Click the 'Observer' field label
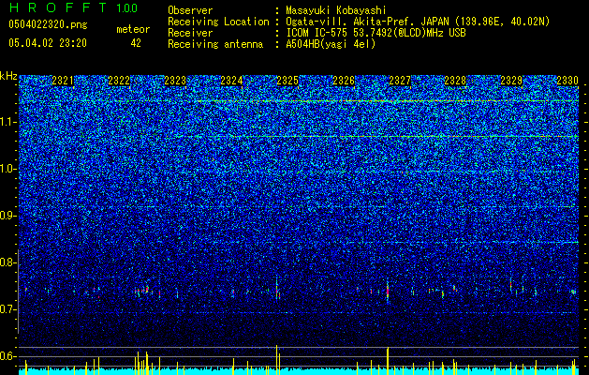The width and height of the screenshot is (589, 375). [x=190, y=10]
